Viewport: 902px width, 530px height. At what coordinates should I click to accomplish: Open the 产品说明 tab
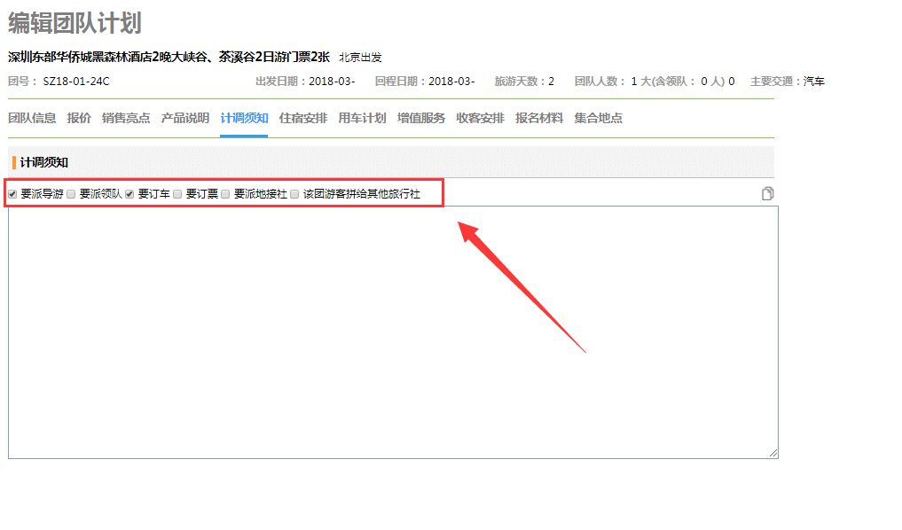point(185,119)
